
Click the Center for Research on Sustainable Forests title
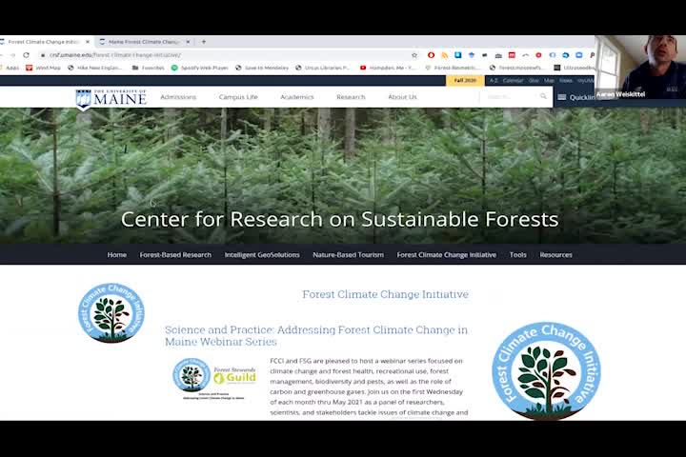339,219
